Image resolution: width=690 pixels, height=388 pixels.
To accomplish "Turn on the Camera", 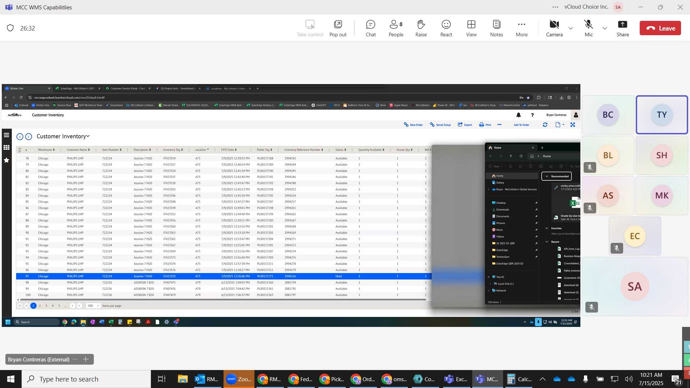I will [x=554, y=28].
